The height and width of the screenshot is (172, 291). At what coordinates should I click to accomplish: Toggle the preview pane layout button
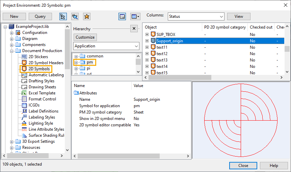point(122,16)
